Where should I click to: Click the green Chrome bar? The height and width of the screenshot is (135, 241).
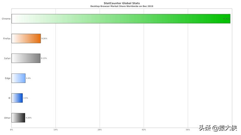point(121,19)
